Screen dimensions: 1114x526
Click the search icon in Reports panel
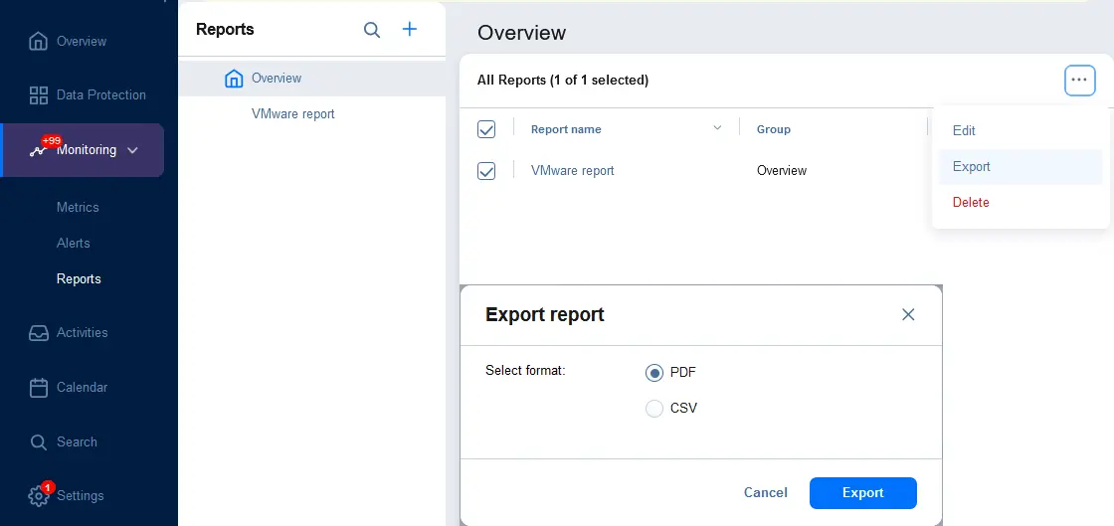(x=372, y=30)
